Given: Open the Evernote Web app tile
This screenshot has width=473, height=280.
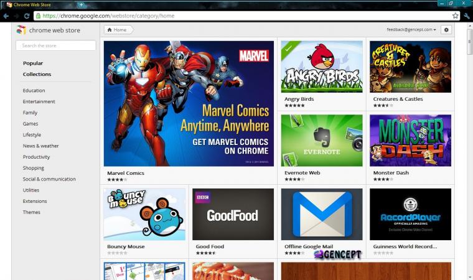Looking at the screenshot, I should (x=322, y=140).
